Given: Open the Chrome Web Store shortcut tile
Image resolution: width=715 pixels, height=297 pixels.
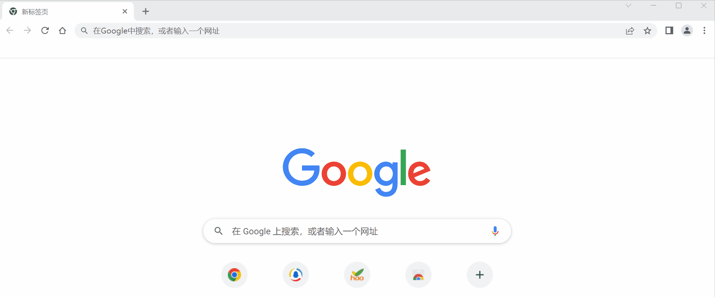Looking at the screenshot, I should pyautogui.click(x=418, y=275).
